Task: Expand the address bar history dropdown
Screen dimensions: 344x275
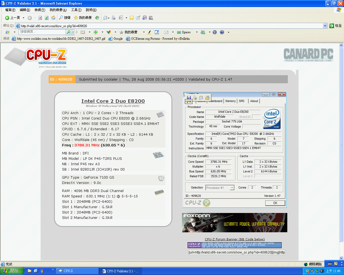Action: 325,26
